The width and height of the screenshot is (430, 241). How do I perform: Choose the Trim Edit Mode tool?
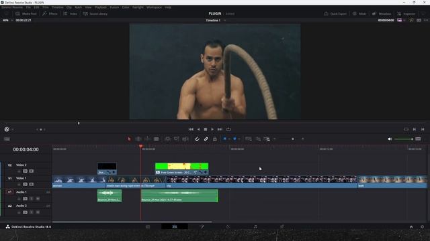(x=138, y=139)
